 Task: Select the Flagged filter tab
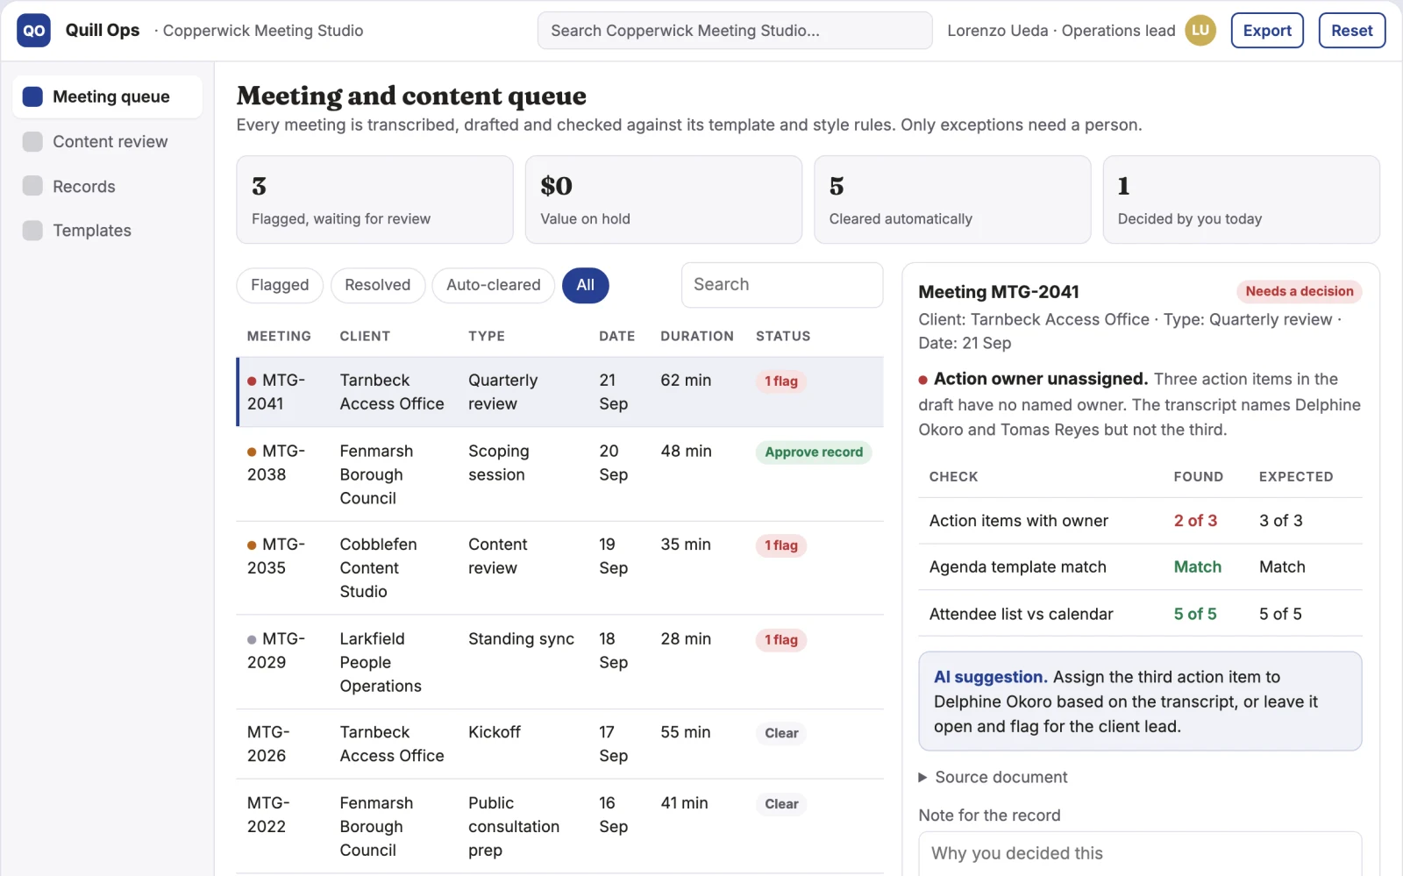click(x=280, y=285)
